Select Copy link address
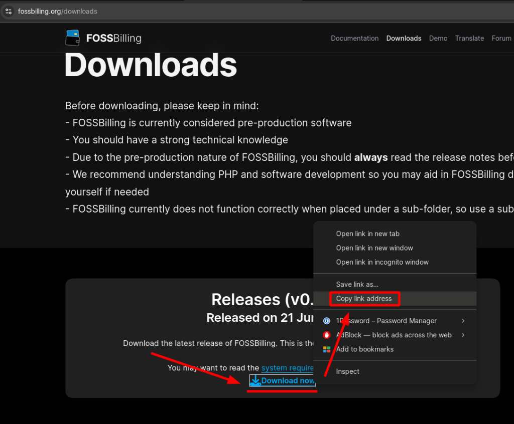514x424 pixels. coord(395,299)
